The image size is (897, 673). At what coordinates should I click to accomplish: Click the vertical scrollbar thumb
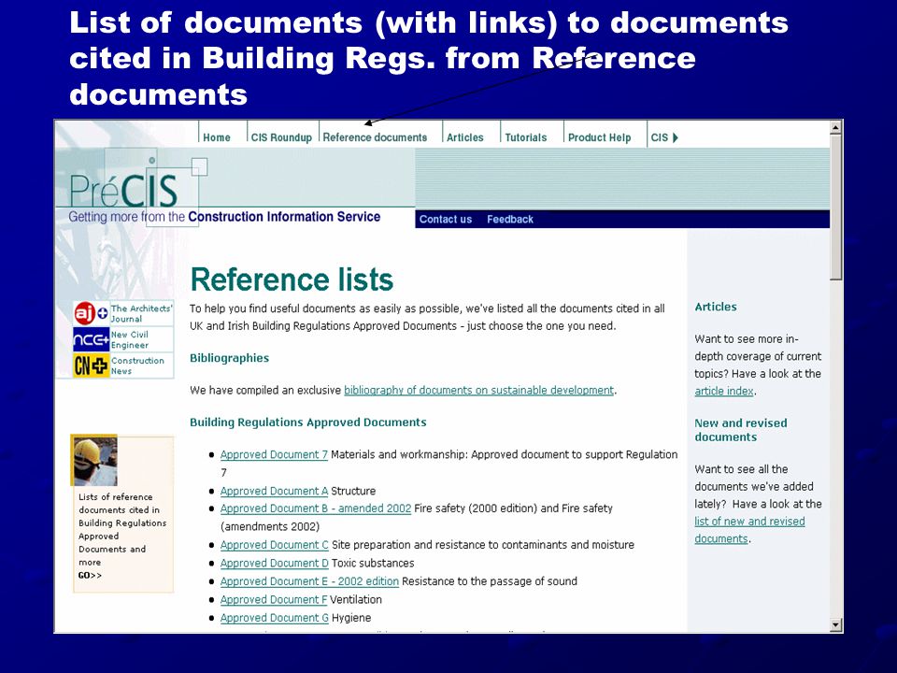click(835, 208)
